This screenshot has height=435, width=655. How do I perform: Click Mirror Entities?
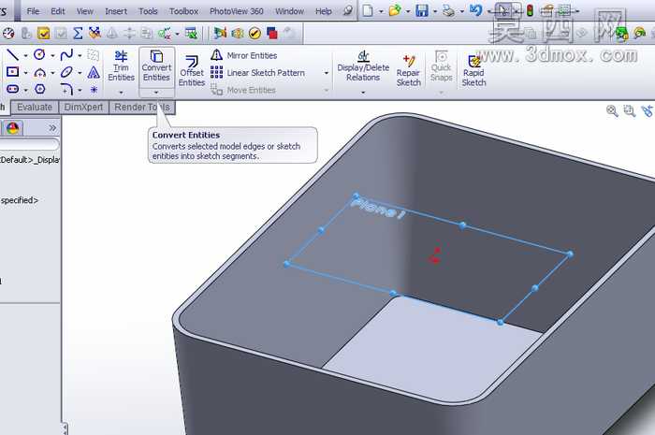click(x=244, y=55)
